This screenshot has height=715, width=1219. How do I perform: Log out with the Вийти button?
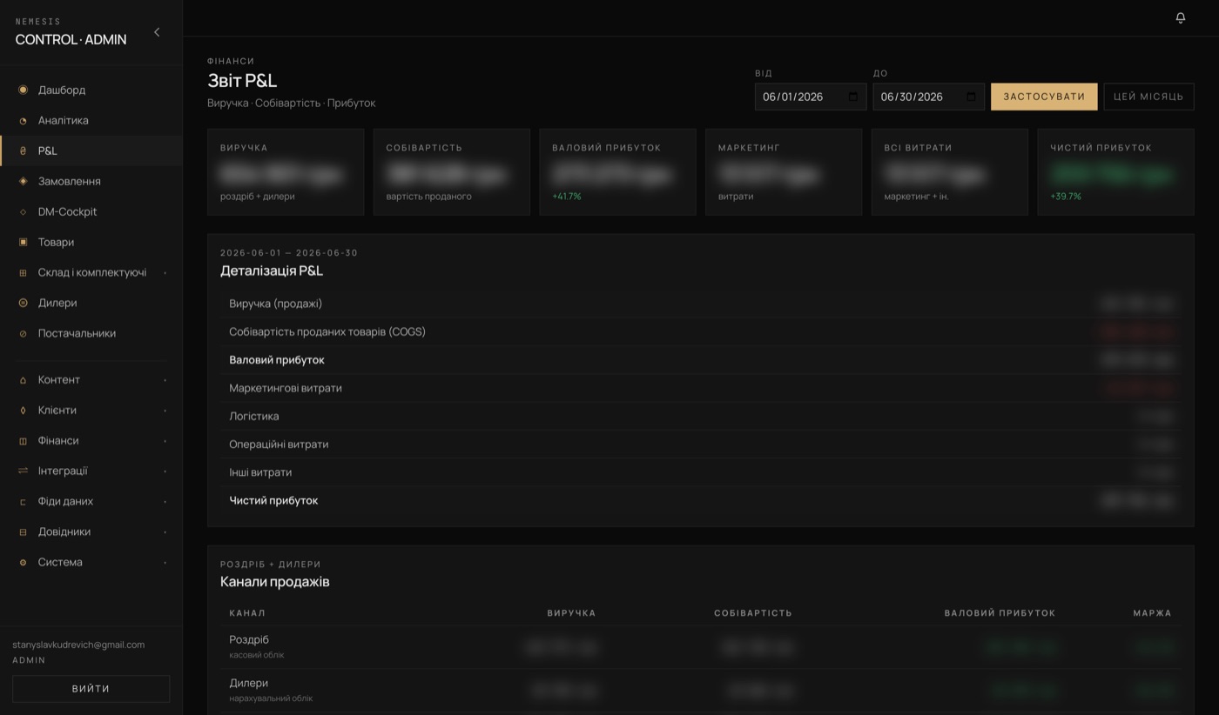tap(91, 689)
